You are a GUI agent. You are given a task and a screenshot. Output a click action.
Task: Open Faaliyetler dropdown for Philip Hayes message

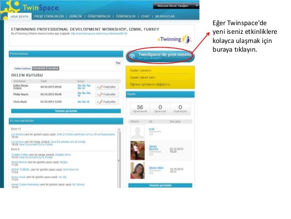pyautogui.click(x=107, y=94)
